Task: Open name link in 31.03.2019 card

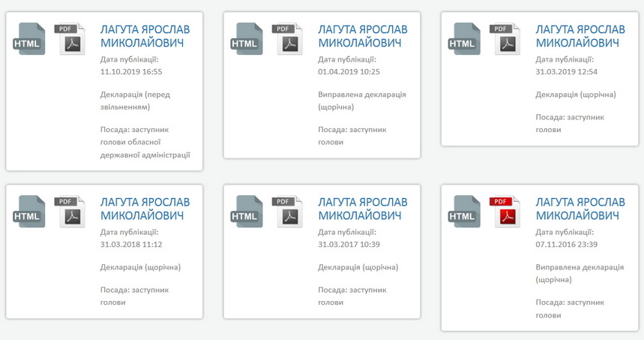Action: click(x=580, y=36)
